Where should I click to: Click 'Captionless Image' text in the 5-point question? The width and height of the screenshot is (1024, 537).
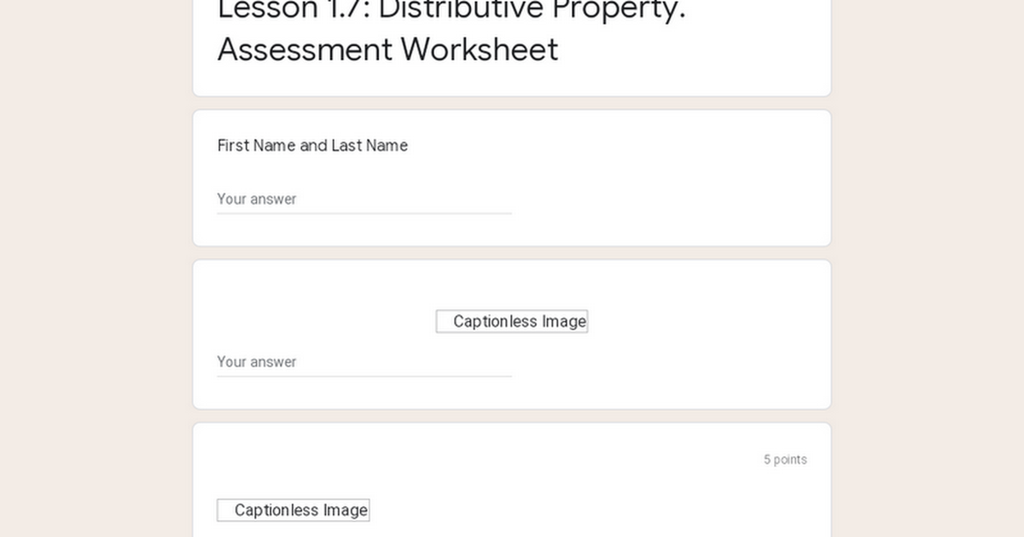(301, 510)
